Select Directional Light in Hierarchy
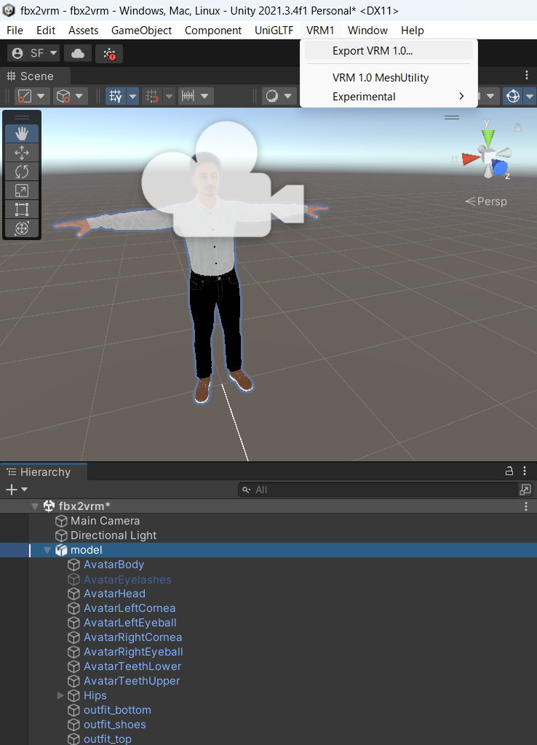The image size is (537, 745). pyautogui.click(x=113, y=535)
